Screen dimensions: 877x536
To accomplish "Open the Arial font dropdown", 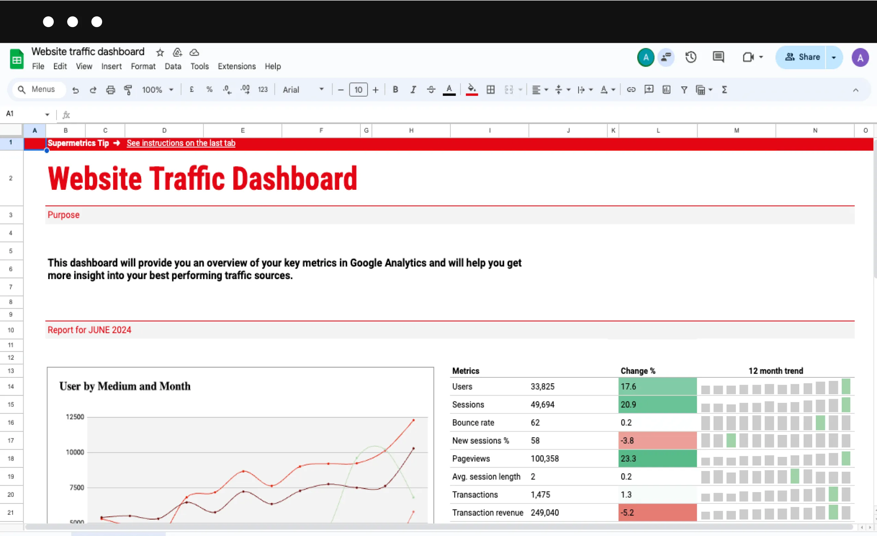I will [303, 90].
